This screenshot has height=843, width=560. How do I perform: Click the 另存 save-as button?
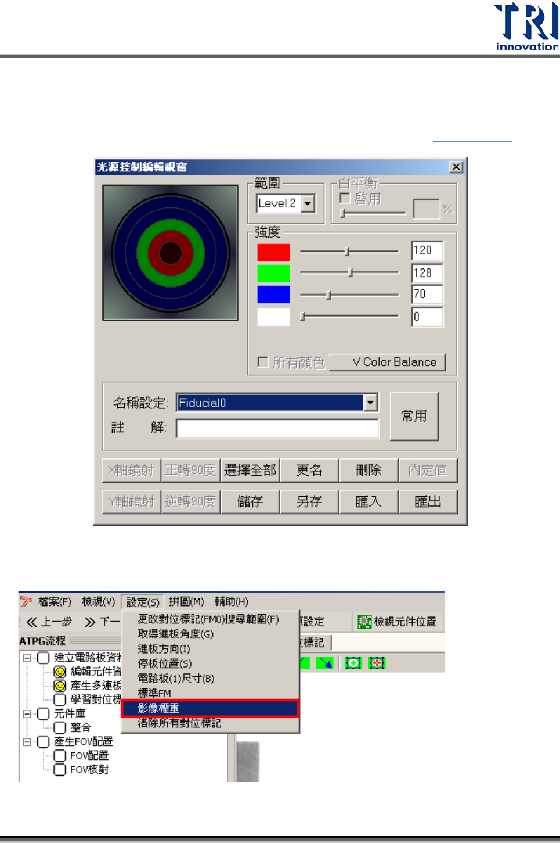point(309,501)
